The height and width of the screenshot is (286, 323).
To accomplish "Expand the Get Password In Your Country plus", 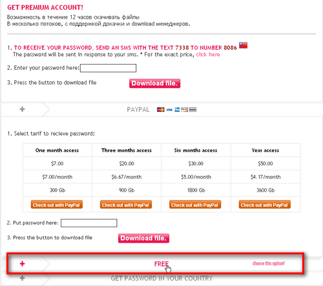I will [x=22, y=278].
